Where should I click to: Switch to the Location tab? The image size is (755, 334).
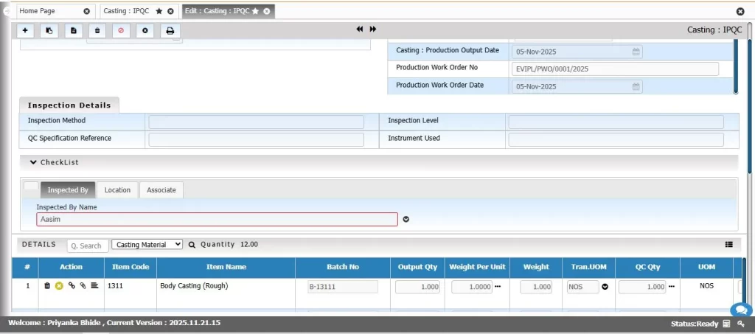click(117, 190)
